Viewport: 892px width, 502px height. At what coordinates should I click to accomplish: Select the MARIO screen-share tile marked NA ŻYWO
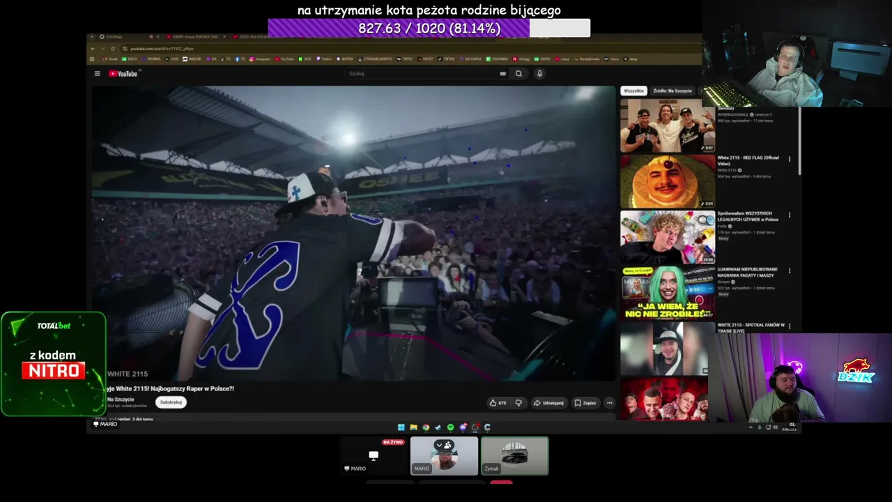pos(374,456)
